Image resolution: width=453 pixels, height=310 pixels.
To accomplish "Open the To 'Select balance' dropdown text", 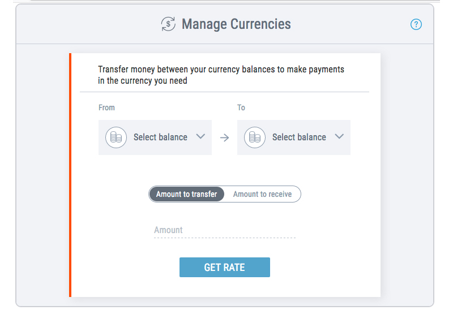I will tap(299, 137).
